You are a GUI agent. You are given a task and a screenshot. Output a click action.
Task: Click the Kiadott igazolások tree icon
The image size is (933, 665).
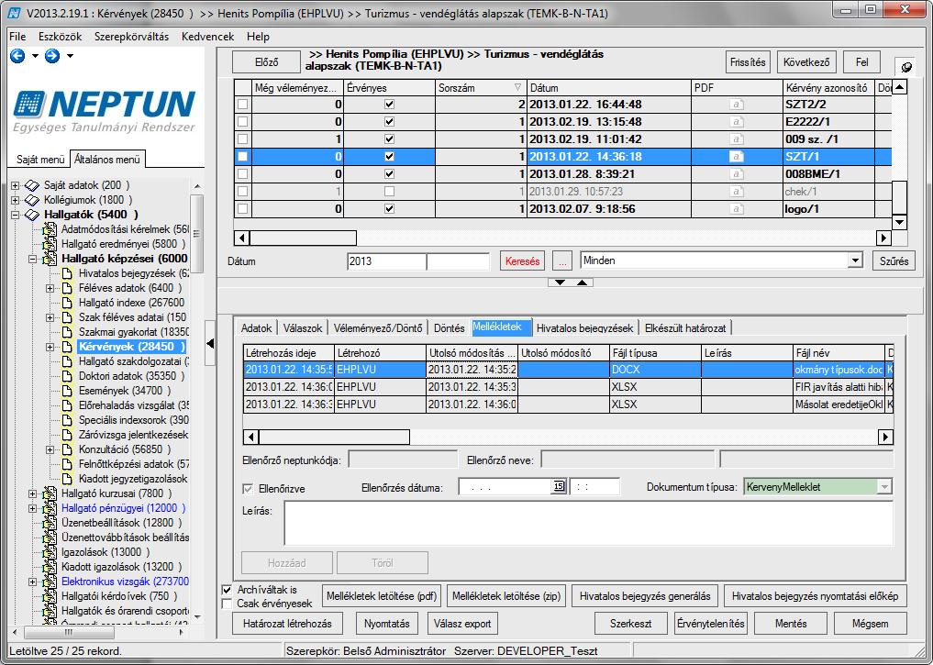[x=50, y=567]
